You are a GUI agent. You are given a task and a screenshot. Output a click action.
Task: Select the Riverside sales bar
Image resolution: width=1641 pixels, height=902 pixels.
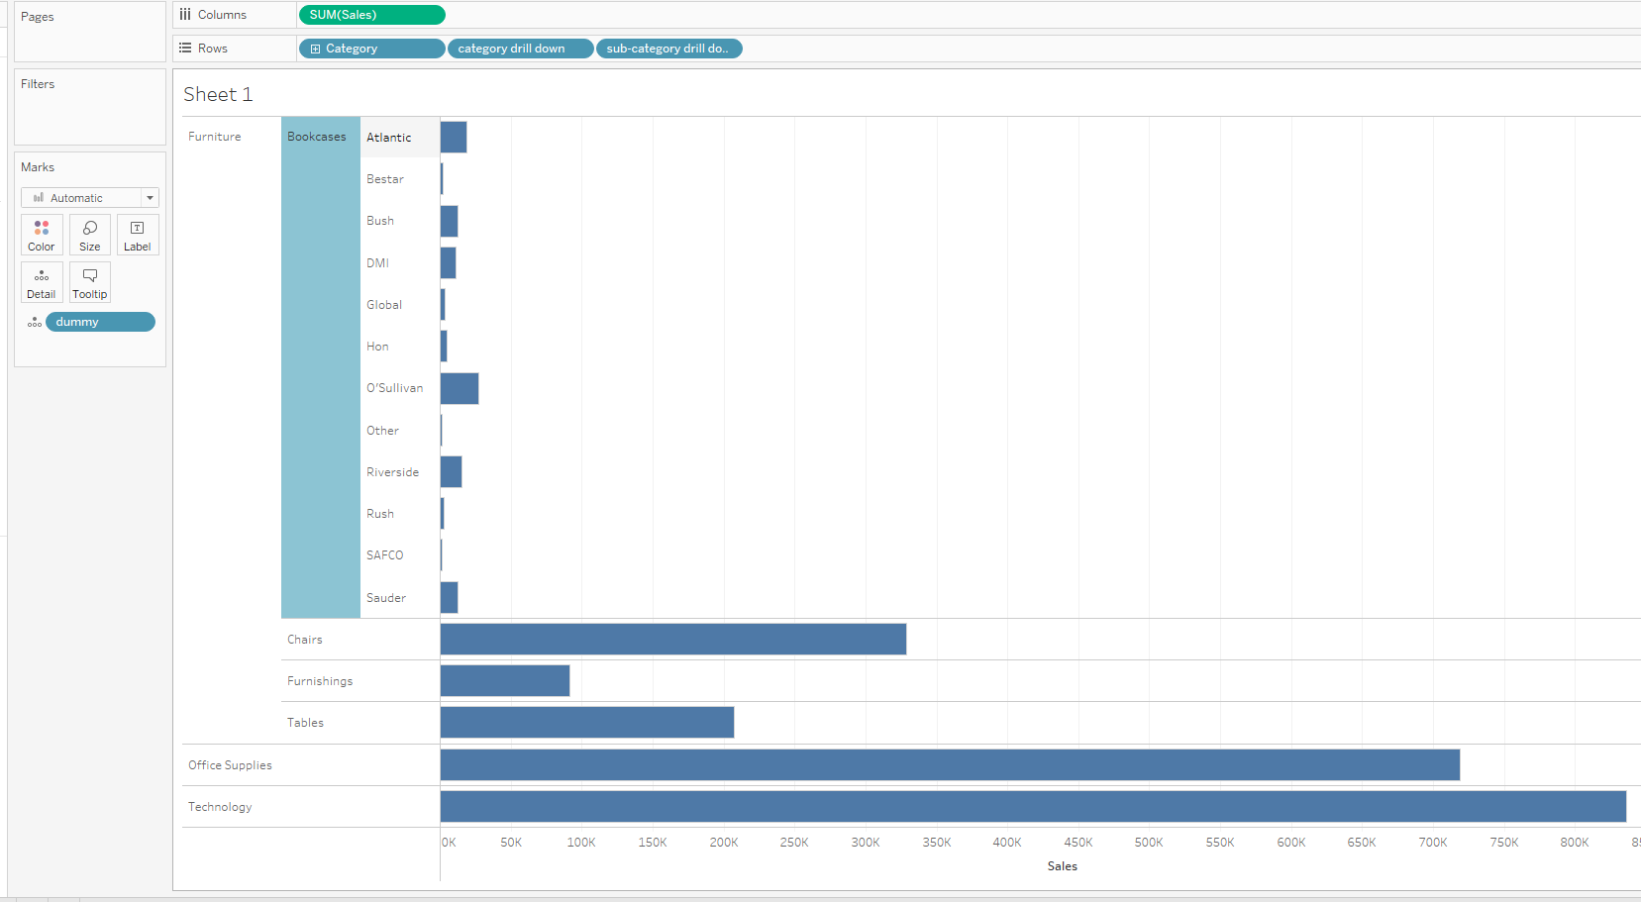(451, 472)
